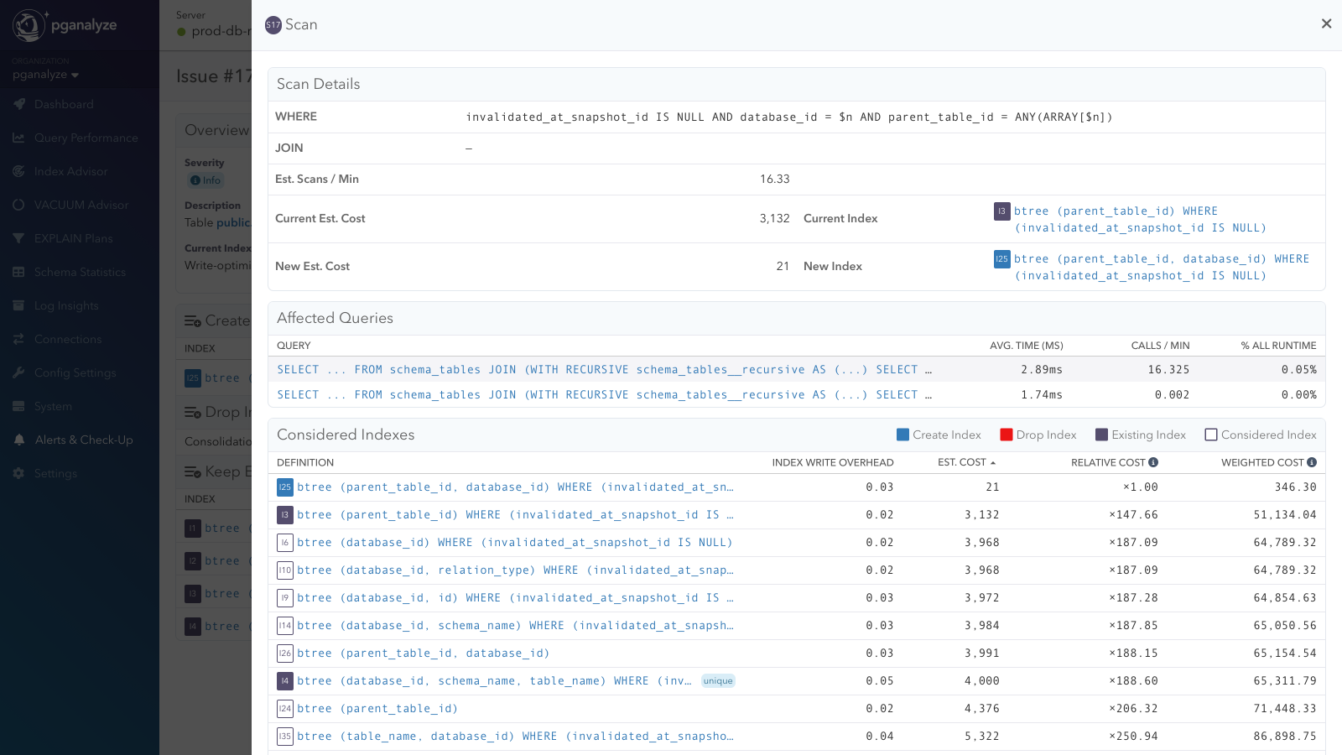Click the Log Insights sidebar icon
Viewport: 1342px width, 755px height.
point(19,305)
